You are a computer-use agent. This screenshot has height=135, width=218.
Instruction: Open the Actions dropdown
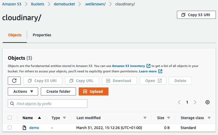point(23,91)
